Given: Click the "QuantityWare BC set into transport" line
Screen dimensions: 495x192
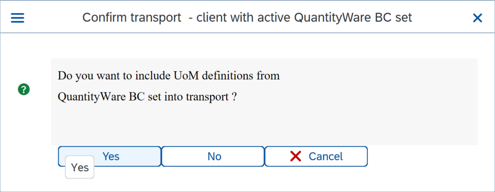Looking at the screenshot, I should tap(147, 97).
